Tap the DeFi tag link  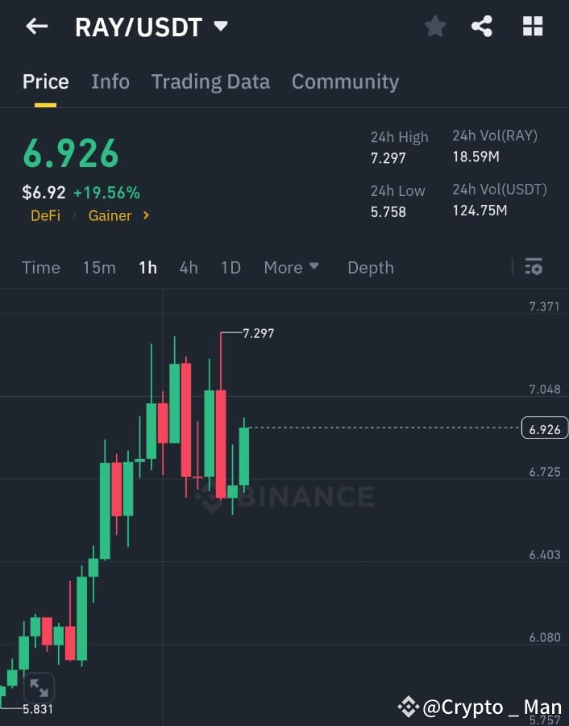(x=45, y=215)
